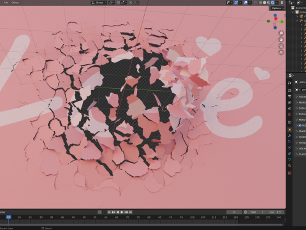Open the World properties tab
Screen dimensions: 306x230
tap(289, 114)
